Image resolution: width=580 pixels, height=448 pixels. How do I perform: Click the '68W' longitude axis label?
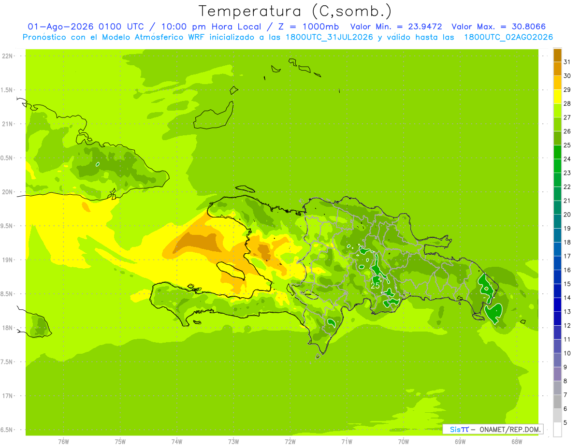coord(516,441)
